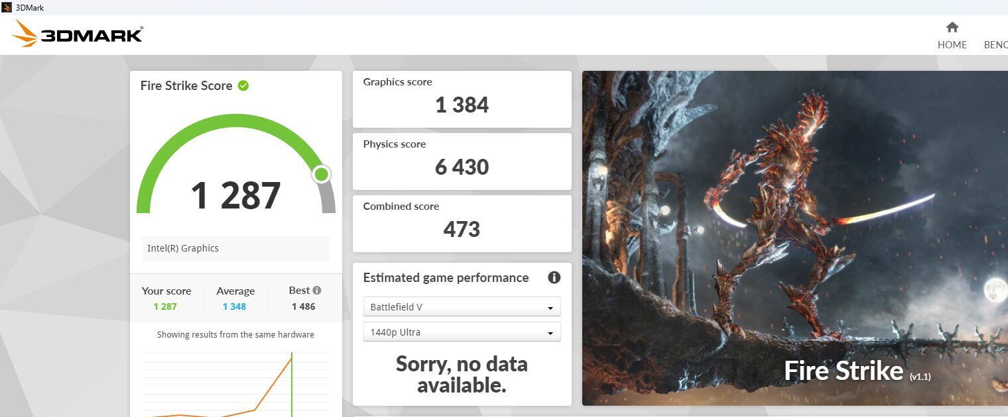Click the 3DMark logo in the header
The width and height of the screenshot is (1008, 417).
point(78,34)
